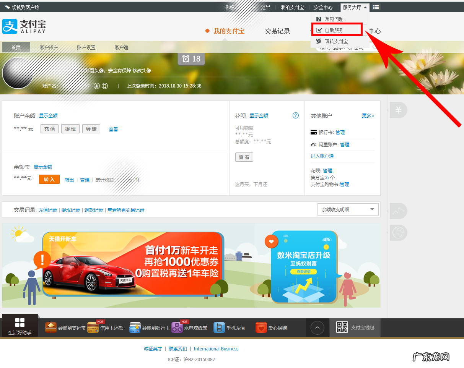Click the orange 转入 button
This screenshot has width=464, height=368.
coord(49,179)
